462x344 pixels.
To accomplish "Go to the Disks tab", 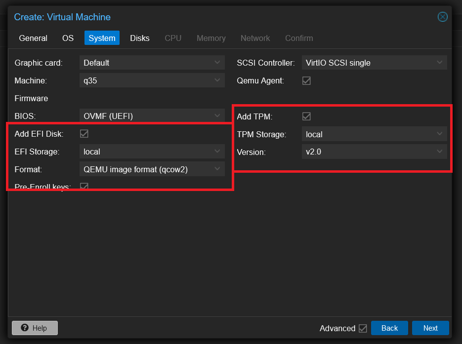I will 140,38.
